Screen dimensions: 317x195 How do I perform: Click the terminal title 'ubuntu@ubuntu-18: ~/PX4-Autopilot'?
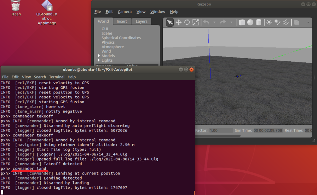tap(98, 69)
